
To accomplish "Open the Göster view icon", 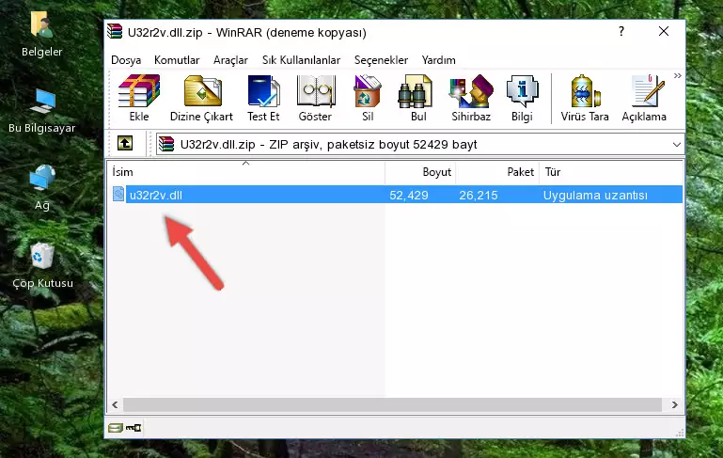I will point(315,98).
